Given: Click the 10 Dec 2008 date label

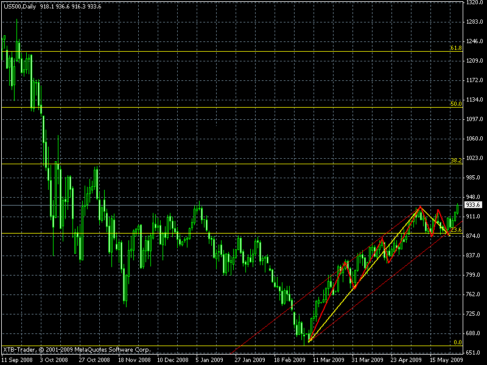Looking at the screenshot, I should pyautogui.click(x=172, y=360).
